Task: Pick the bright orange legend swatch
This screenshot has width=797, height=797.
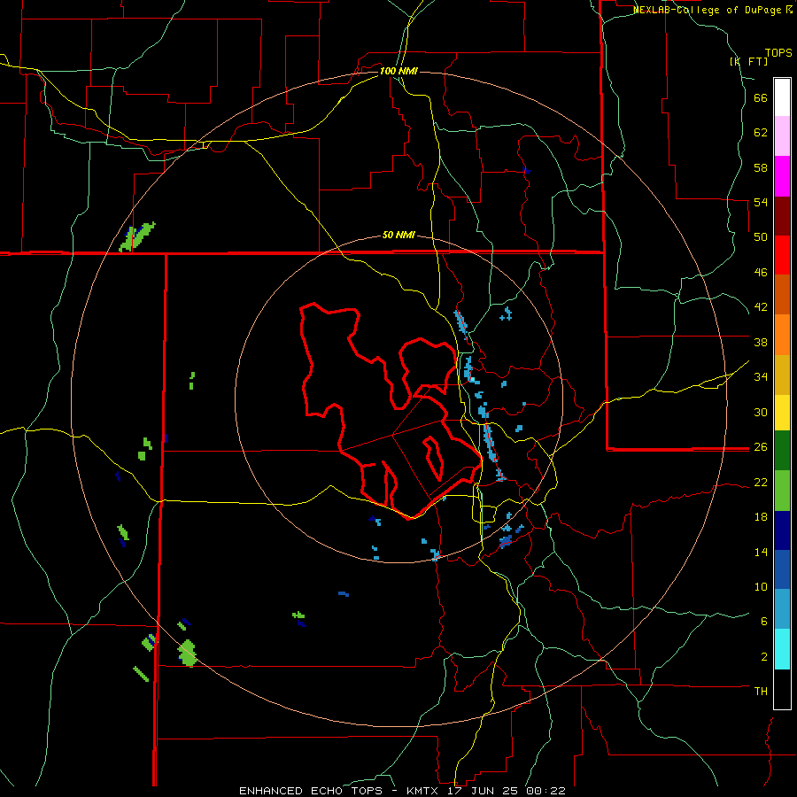Action: tap(782, 334)
